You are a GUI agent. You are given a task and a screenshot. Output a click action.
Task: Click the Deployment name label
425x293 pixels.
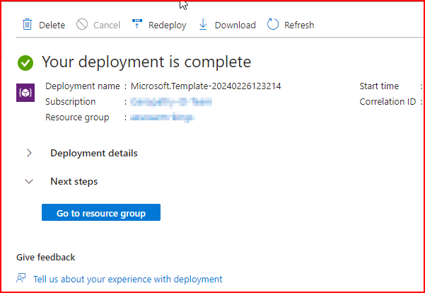[83, 86]
